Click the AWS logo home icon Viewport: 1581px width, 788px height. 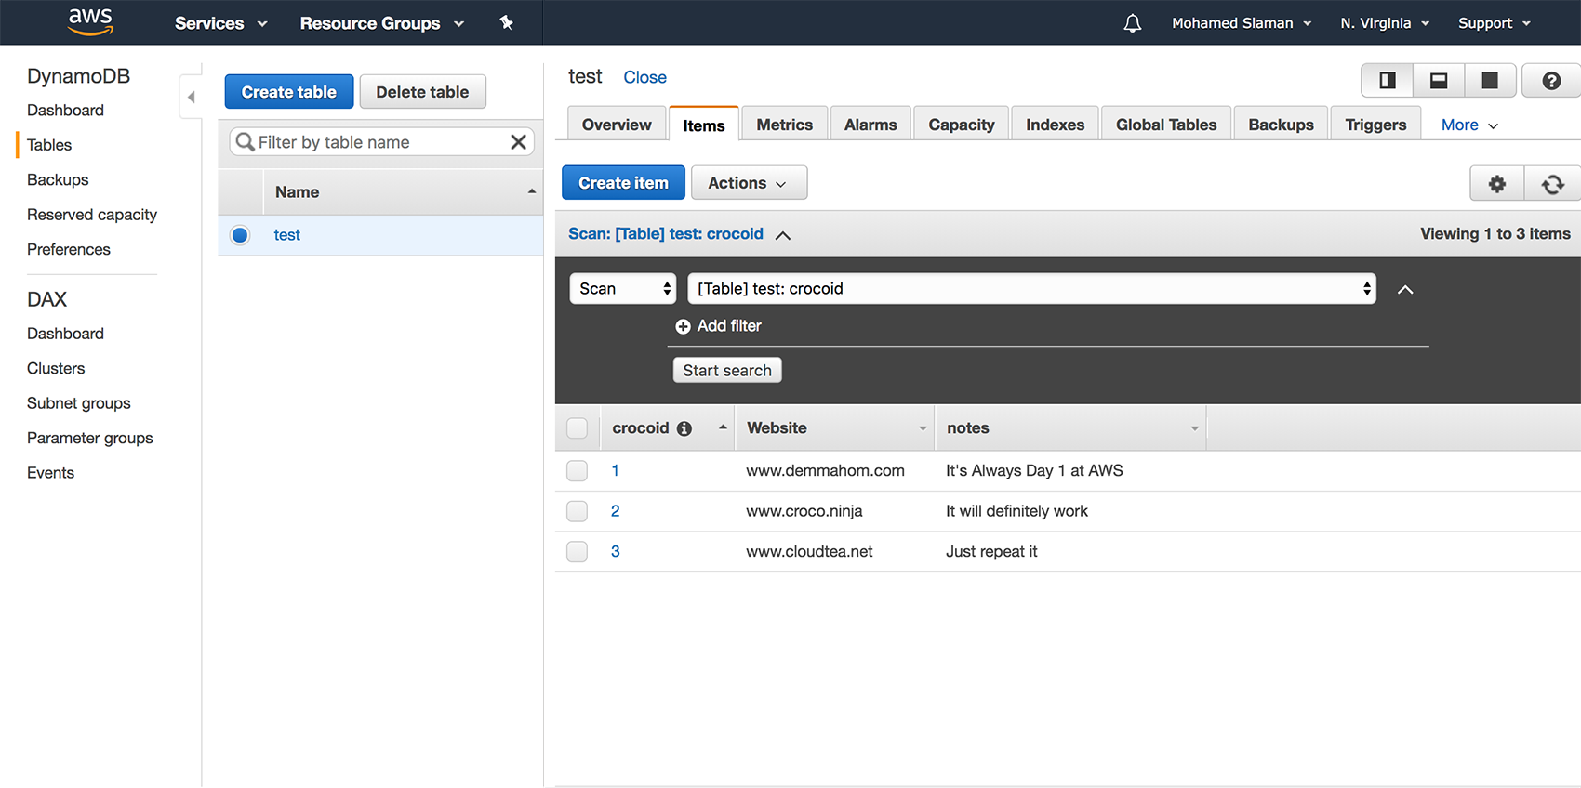coord(90,21)
